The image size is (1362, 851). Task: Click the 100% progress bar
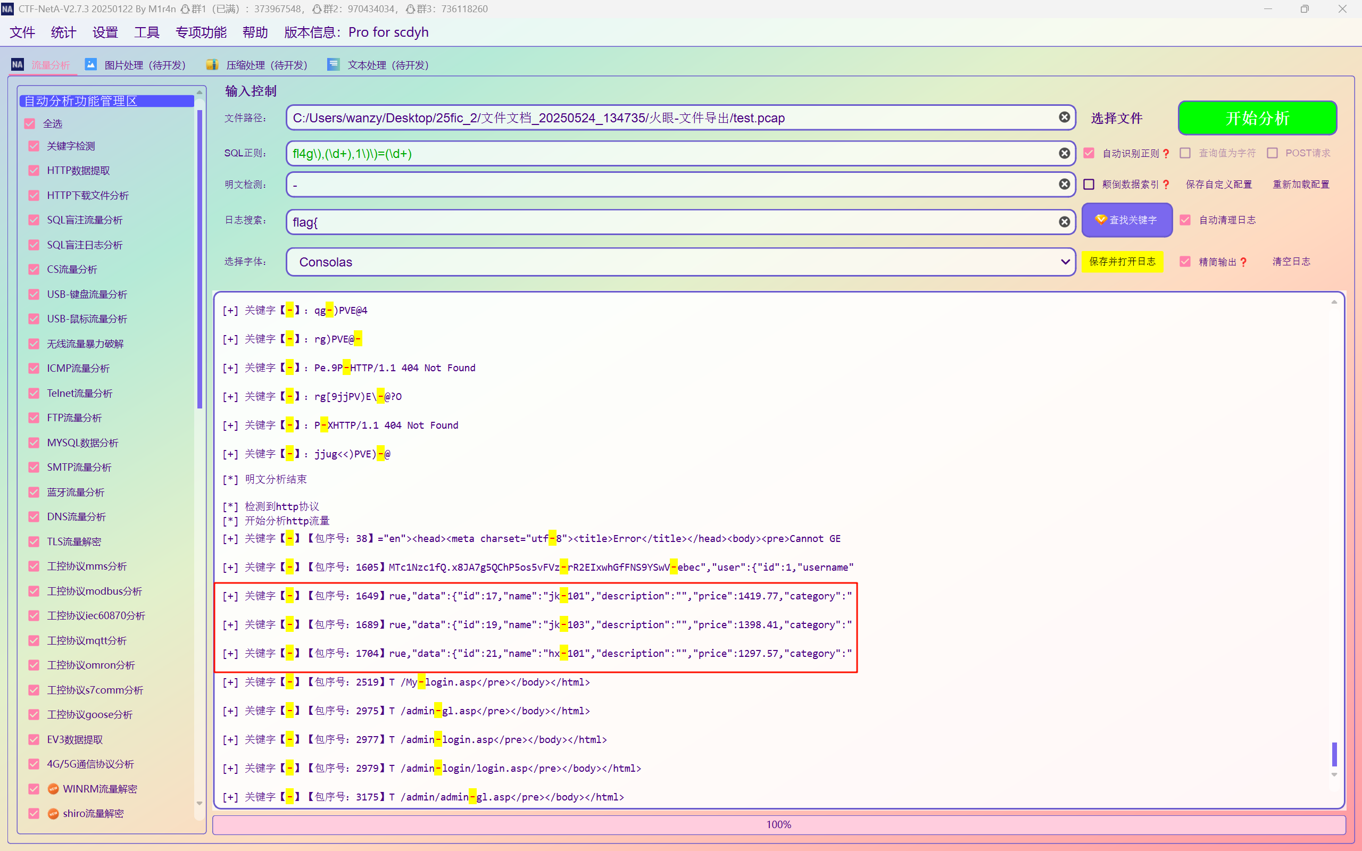[778, 824]
